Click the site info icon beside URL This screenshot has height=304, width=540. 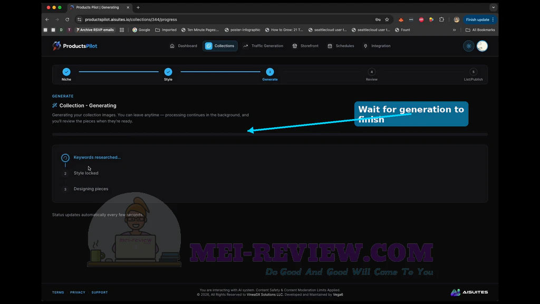tap(80, 20)
